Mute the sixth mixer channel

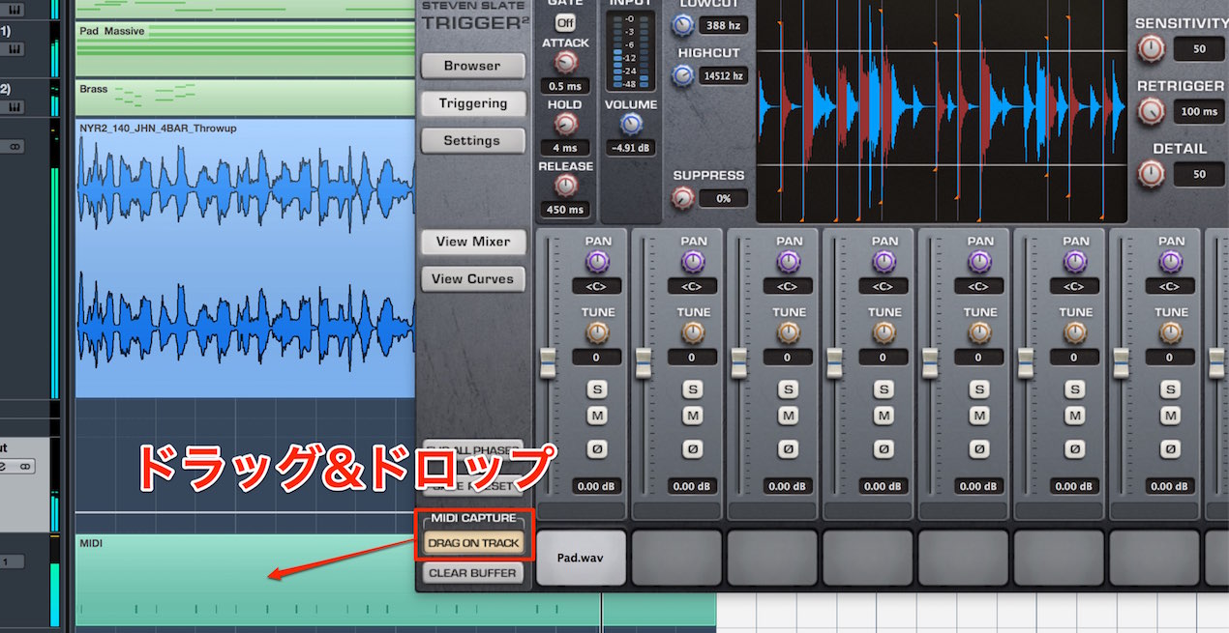1075,416
